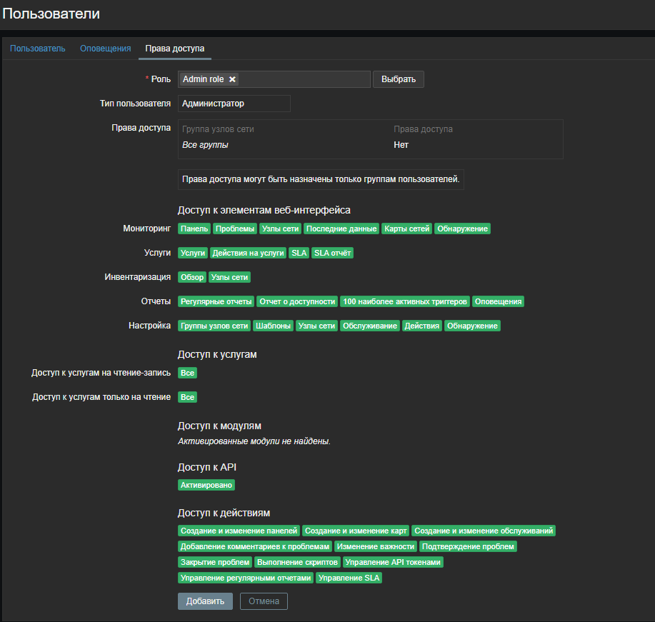This screenshot has height=622, width=655.
Task: Remove the Admin role tag with the x icon
Action: [232, 79]
